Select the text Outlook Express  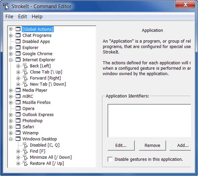click(38, 115)
